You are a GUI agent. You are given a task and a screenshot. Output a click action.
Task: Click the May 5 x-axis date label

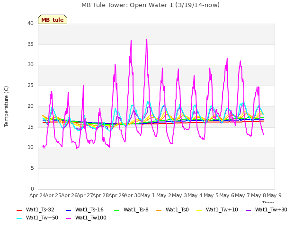coord(211,195)
